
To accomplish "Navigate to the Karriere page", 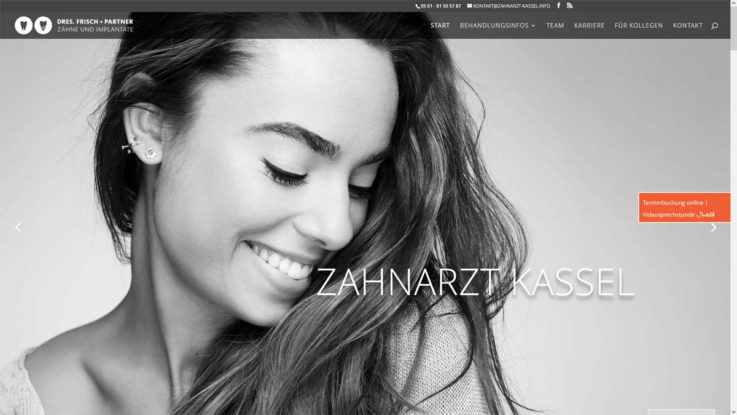I will (589, 26).
